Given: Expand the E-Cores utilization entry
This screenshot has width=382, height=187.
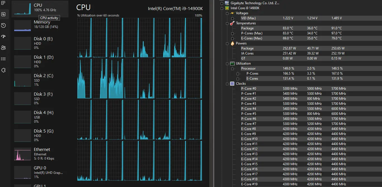Looking at the screenshot, I should pos(238,79).
